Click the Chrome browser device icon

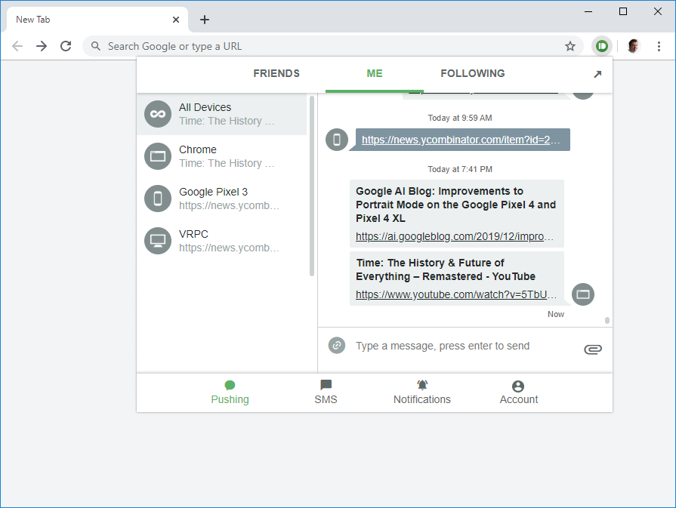[158, 156]
